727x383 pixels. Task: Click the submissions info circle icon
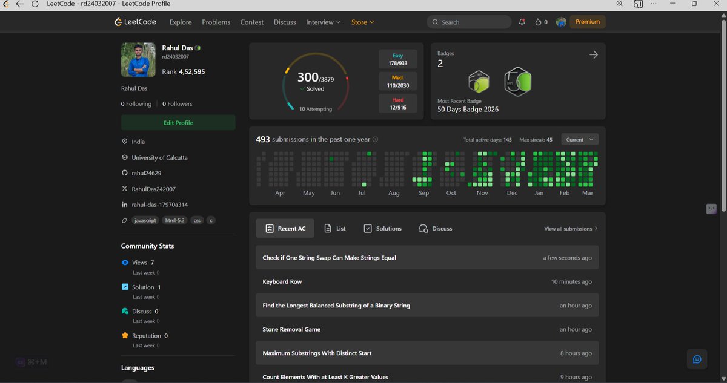376,139
